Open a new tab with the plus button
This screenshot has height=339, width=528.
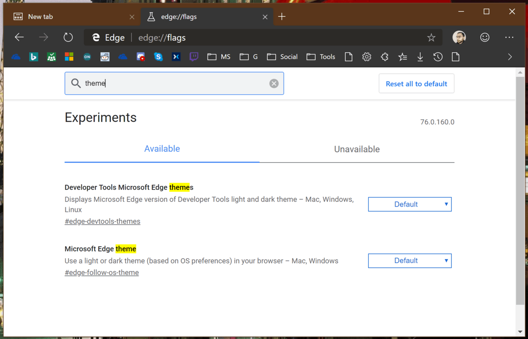coord(282,16)
